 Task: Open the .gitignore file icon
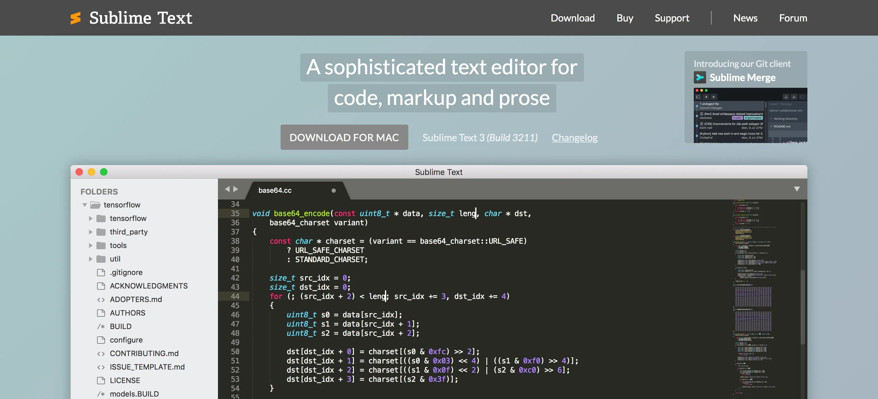(x=101, y=272)
